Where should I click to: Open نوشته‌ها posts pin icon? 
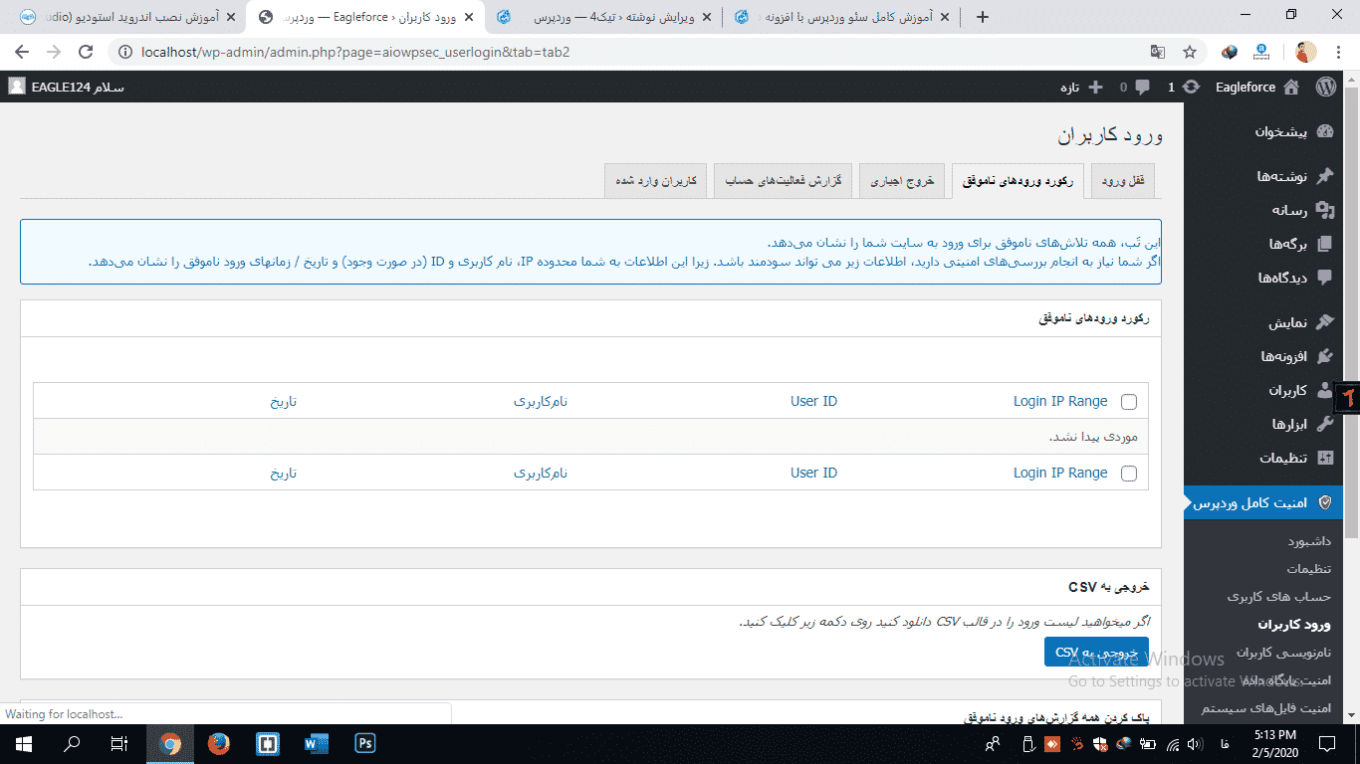point(1324,176)
